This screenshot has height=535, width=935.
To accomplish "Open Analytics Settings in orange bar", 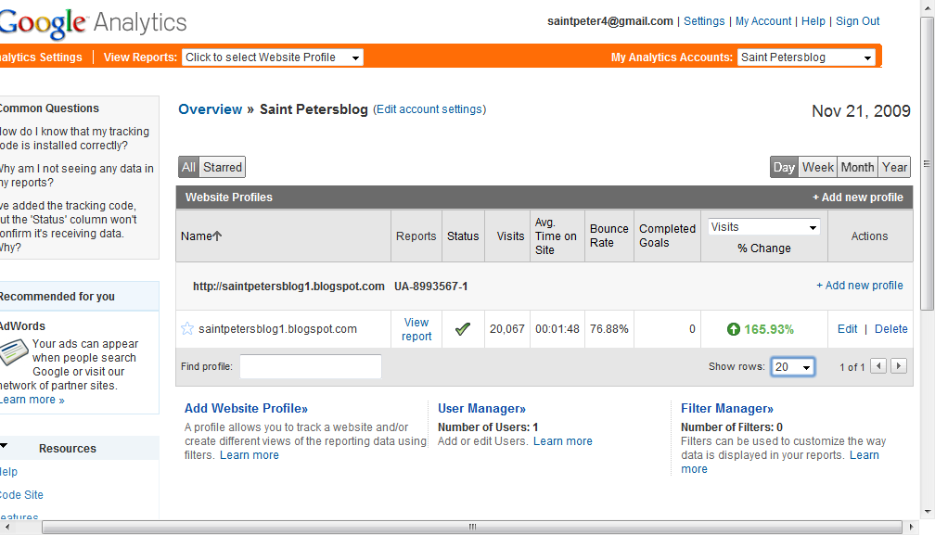I will tap(41, 57).
